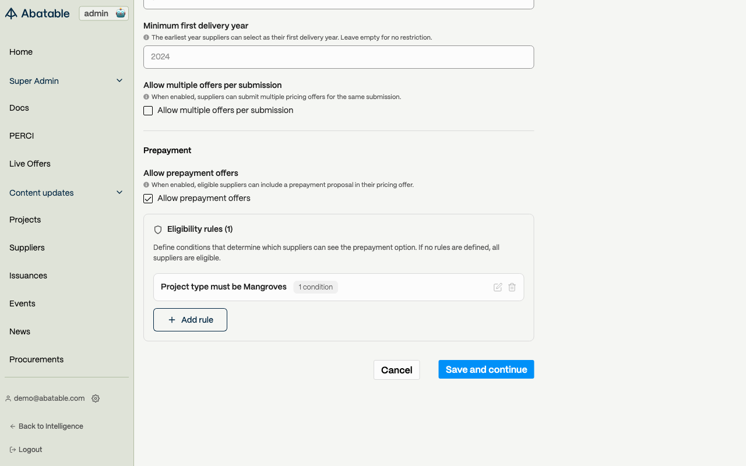Open settings gear beside demo email
Image resolution: width=746 pixels, height=466 pixels.
coord(96,398)
